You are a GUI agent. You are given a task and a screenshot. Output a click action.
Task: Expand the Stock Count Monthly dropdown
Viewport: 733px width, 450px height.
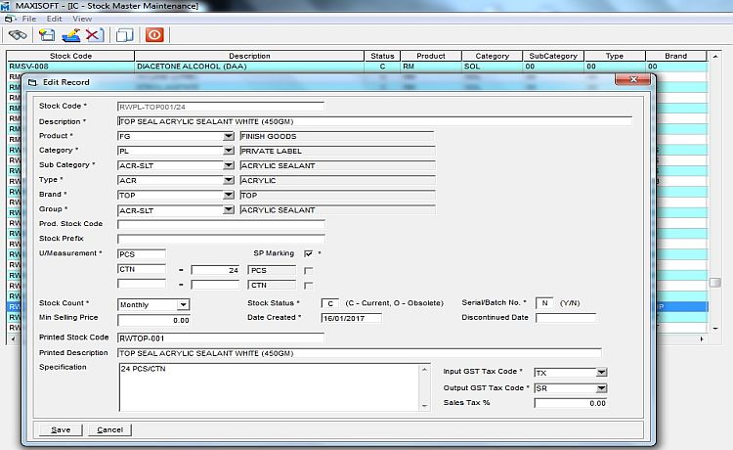(183, 305)
